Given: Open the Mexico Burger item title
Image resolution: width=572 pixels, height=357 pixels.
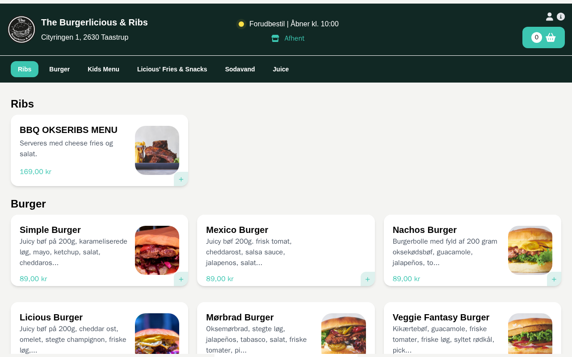Looking at the screenshot, I should tap(237, 230).
